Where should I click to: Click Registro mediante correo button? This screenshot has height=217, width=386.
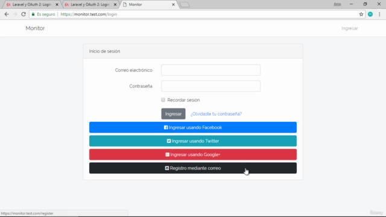click(193, 168)
